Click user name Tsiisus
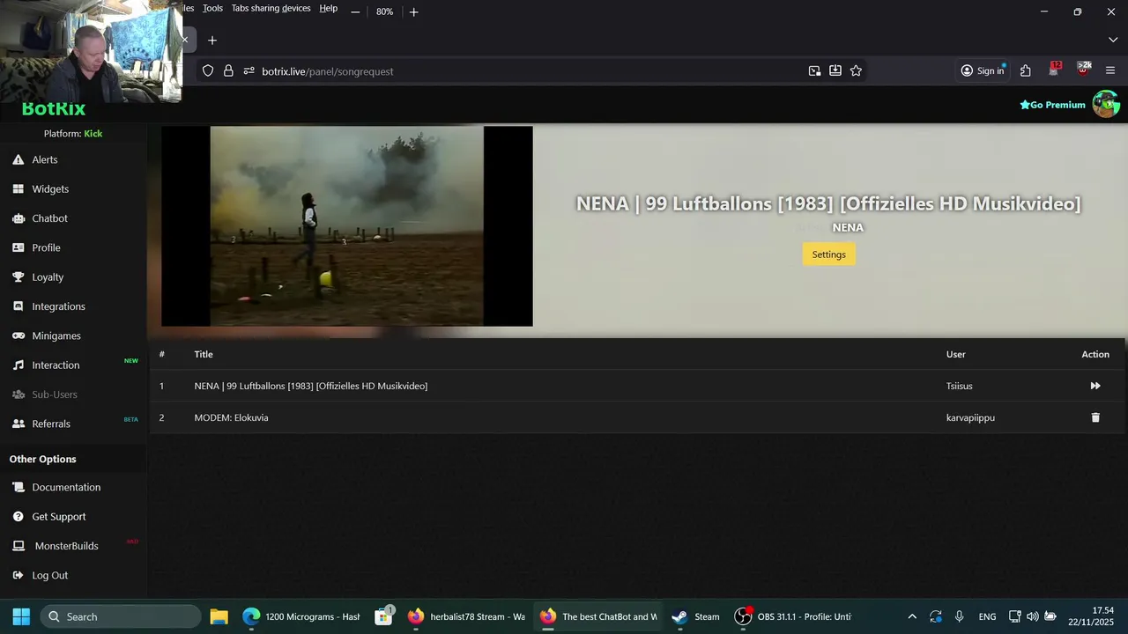This screenshot has width=1128, height=634. tap(960, 386)
